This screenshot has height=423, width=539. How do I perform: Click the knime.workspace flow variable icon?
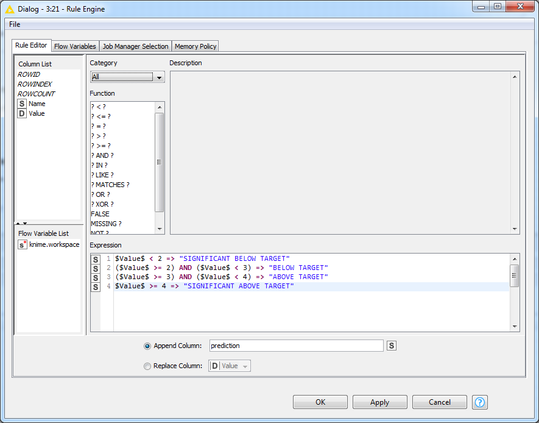[x=23, y=244]
